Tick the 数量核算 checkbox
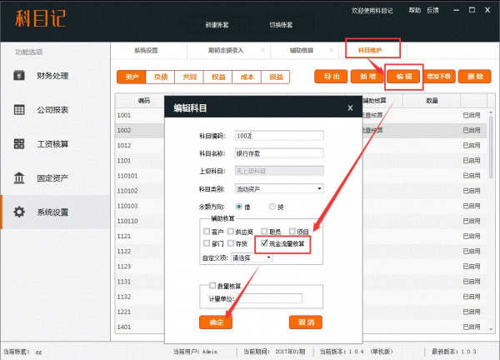 coord(212,286)
